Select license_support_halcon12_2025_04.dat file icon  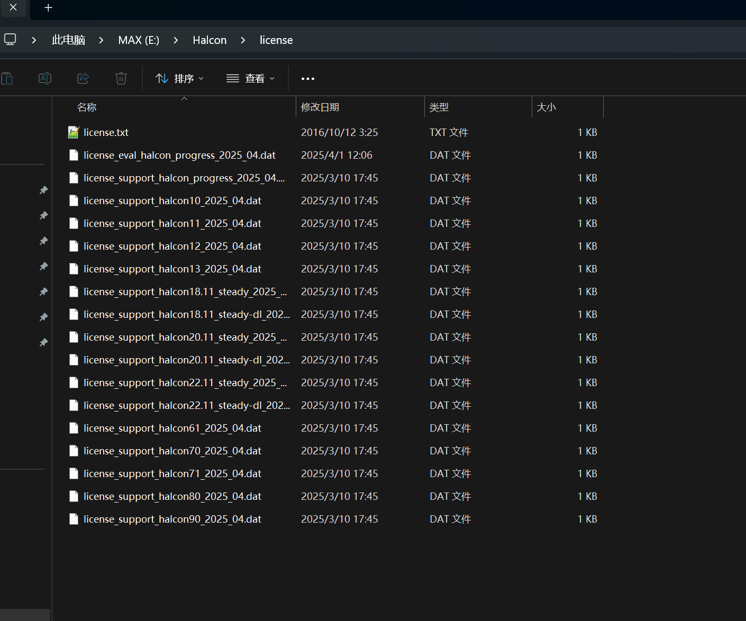tap(74, 246)
